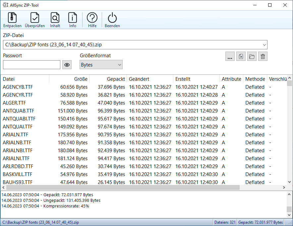Sort by the Größe column header

pos(69,79)
